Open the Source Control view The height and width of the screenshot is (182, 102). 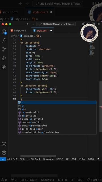[x=4, y=49]
